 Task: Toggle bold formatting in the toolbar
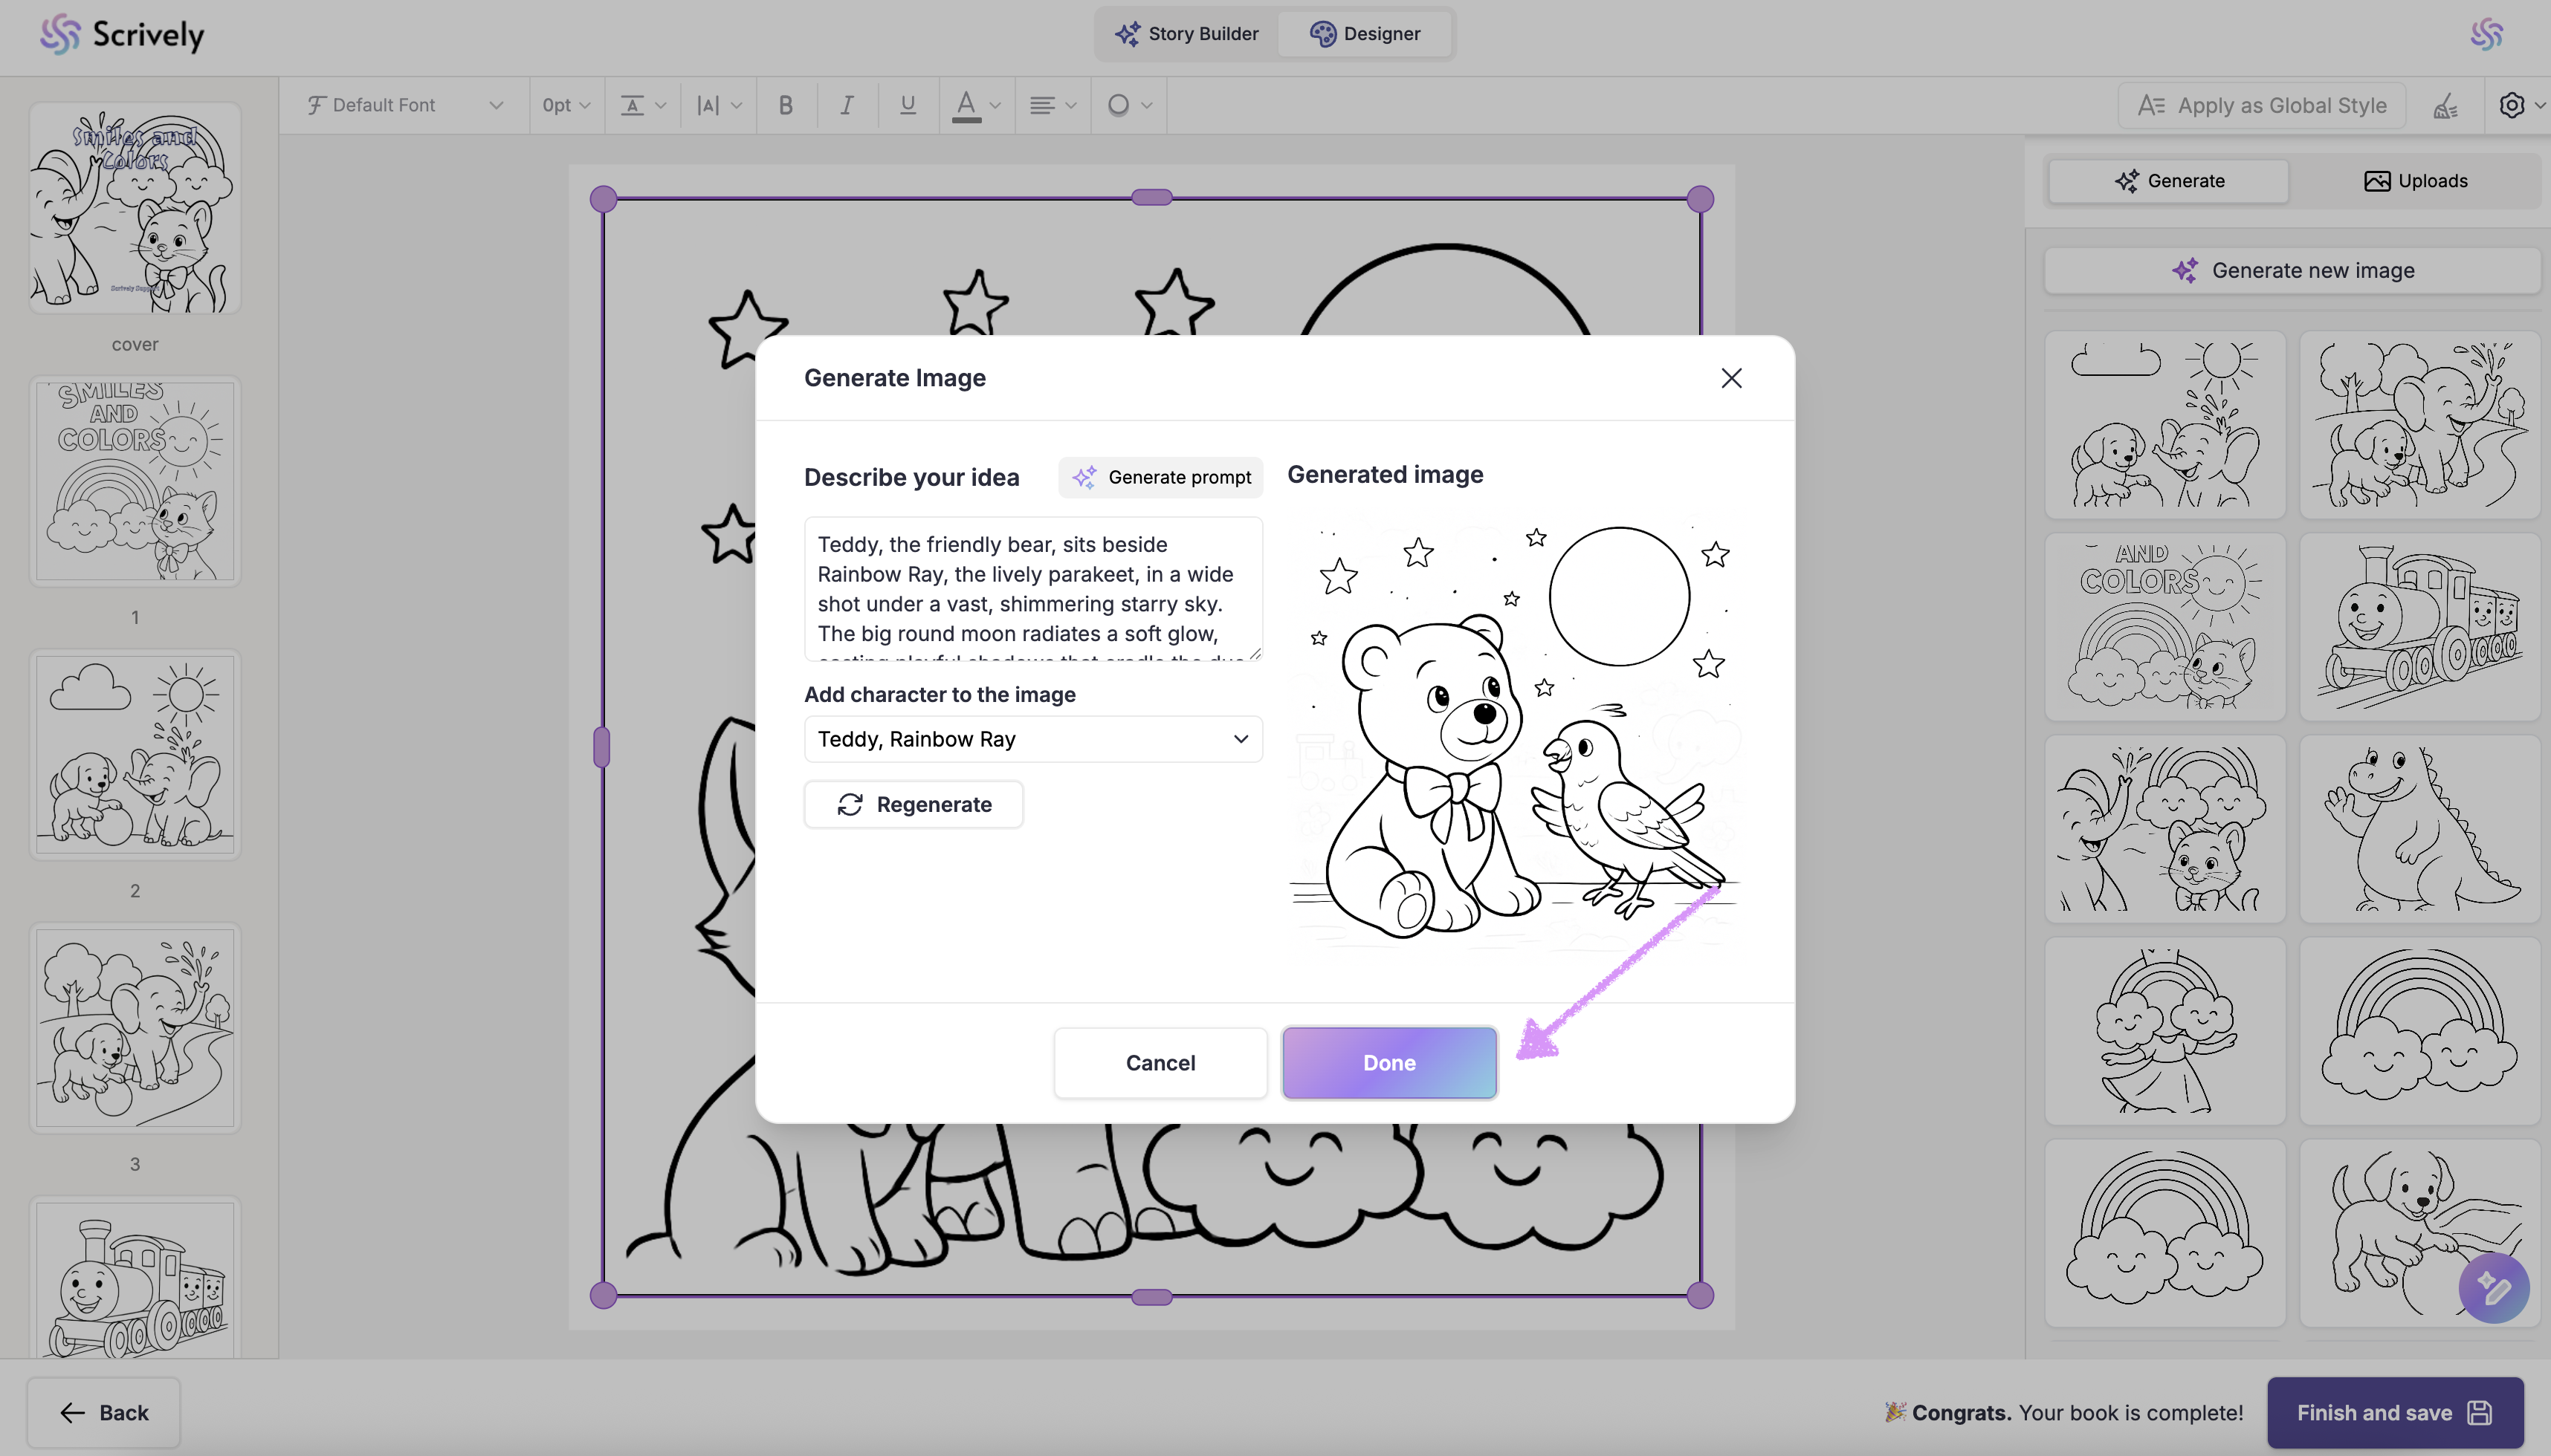click(x=786, y=105)
